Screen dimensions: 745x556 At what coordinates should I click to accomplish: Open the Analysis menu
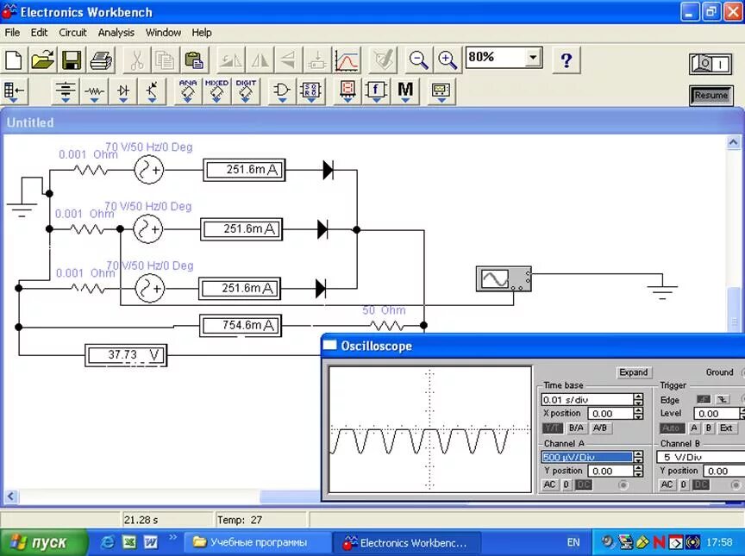click(116, 33)
